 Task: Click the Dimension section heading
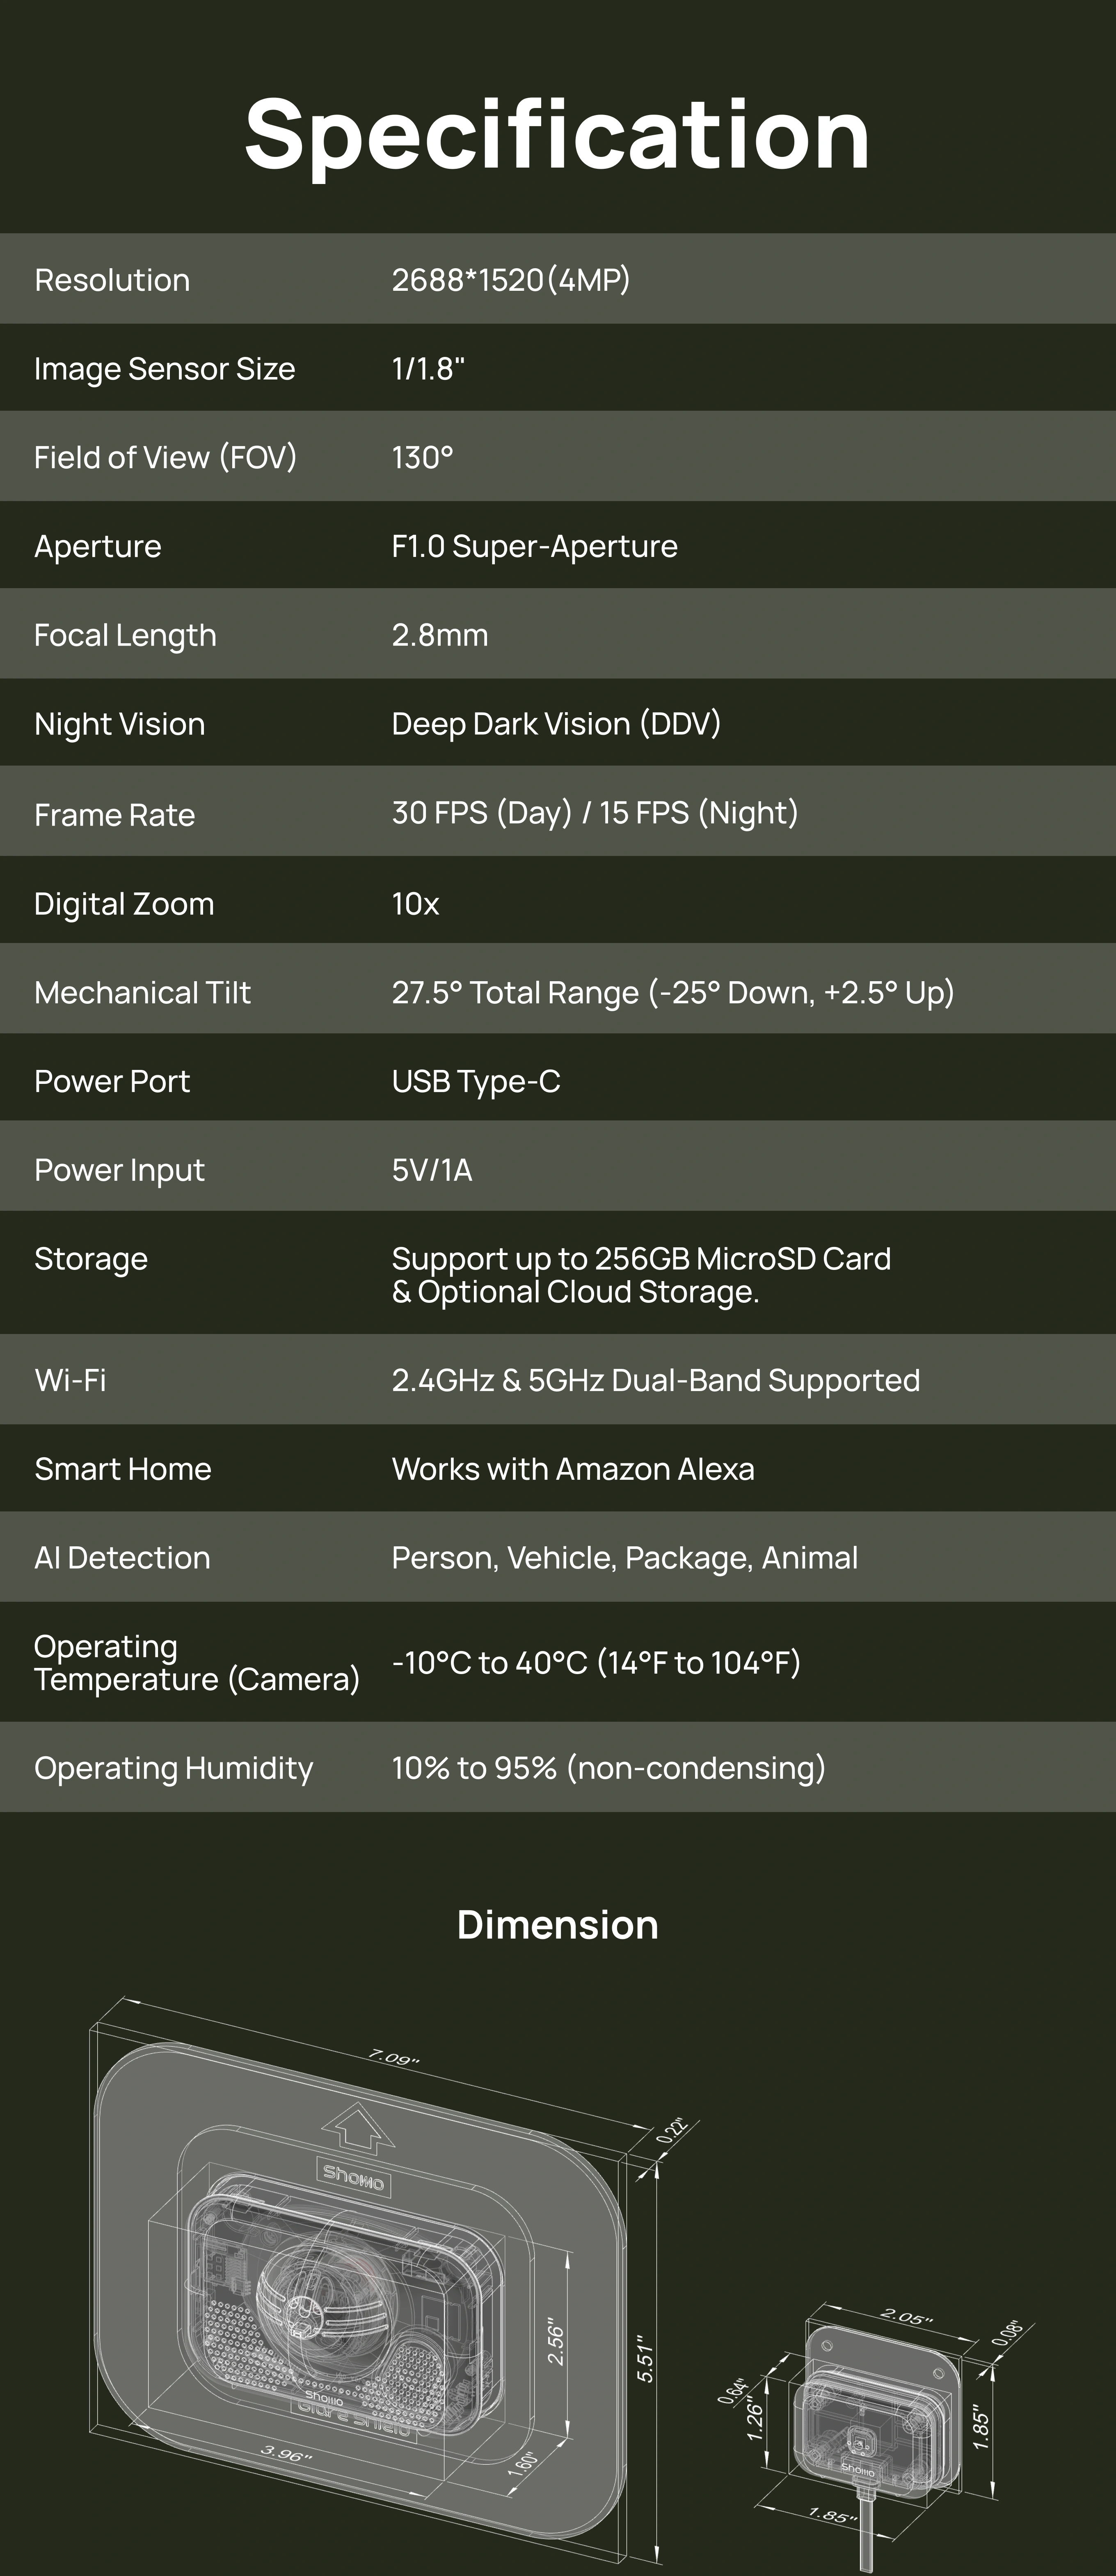[x=558, y=1925]
